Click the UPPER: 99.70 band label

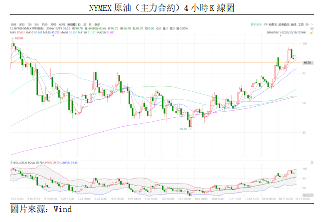coord(51,163)
